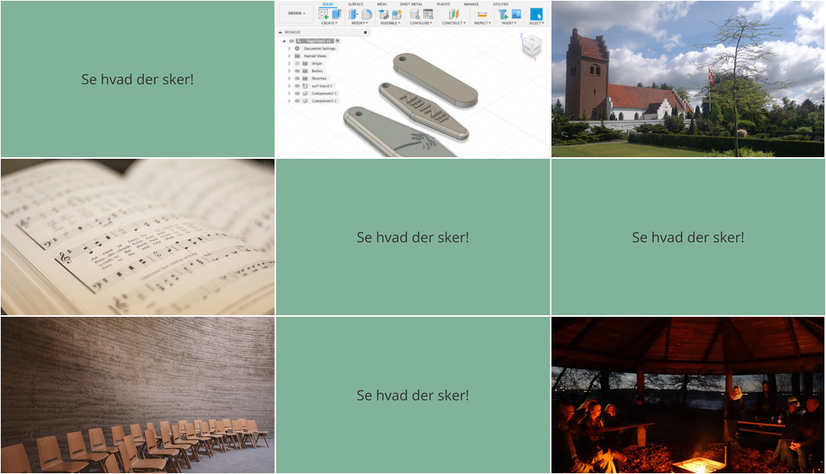The image size is (826, 474).
Task: Hide the Sketches folder via eye icon
Action: [297, 78]
